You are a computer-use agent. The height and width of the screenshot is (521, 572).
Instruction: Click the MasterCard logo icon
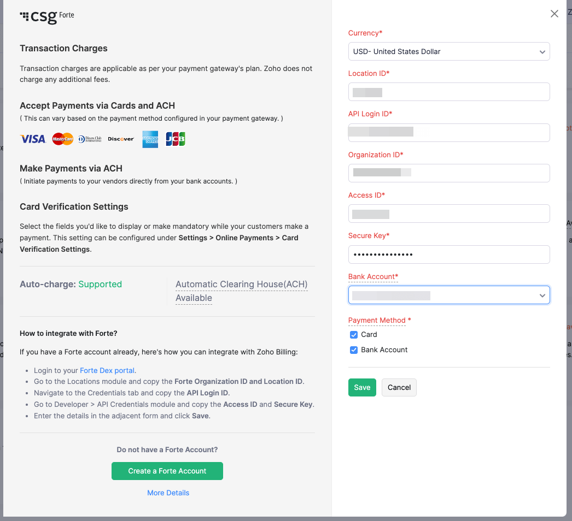(63, 139)
